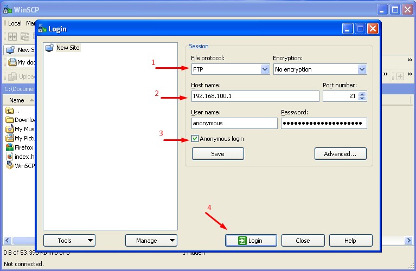Open the Tools dropdown button
416x271 pixels.
click(69, 241)
